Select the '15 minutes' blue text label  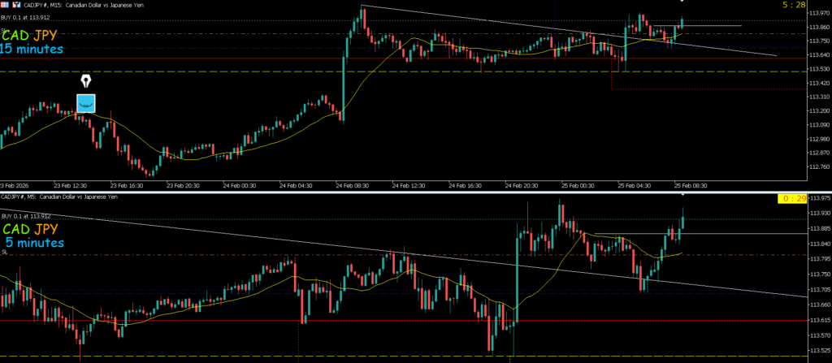point(32,49)
